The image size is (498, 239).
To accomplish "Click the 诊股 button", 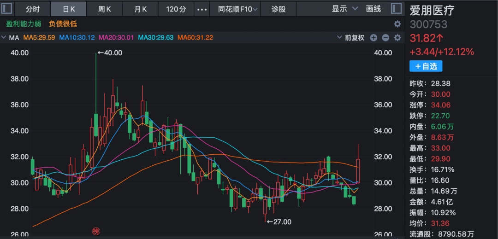I will pos(278,9).
